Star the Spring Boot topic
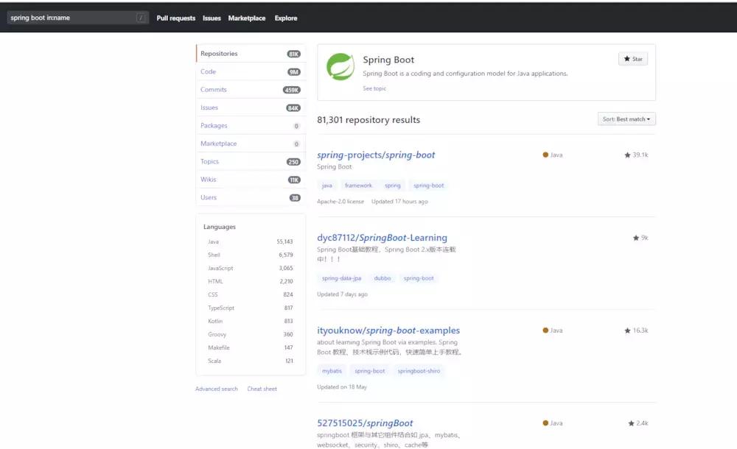This screenshot has height=449, width=737. click(632, 58)
